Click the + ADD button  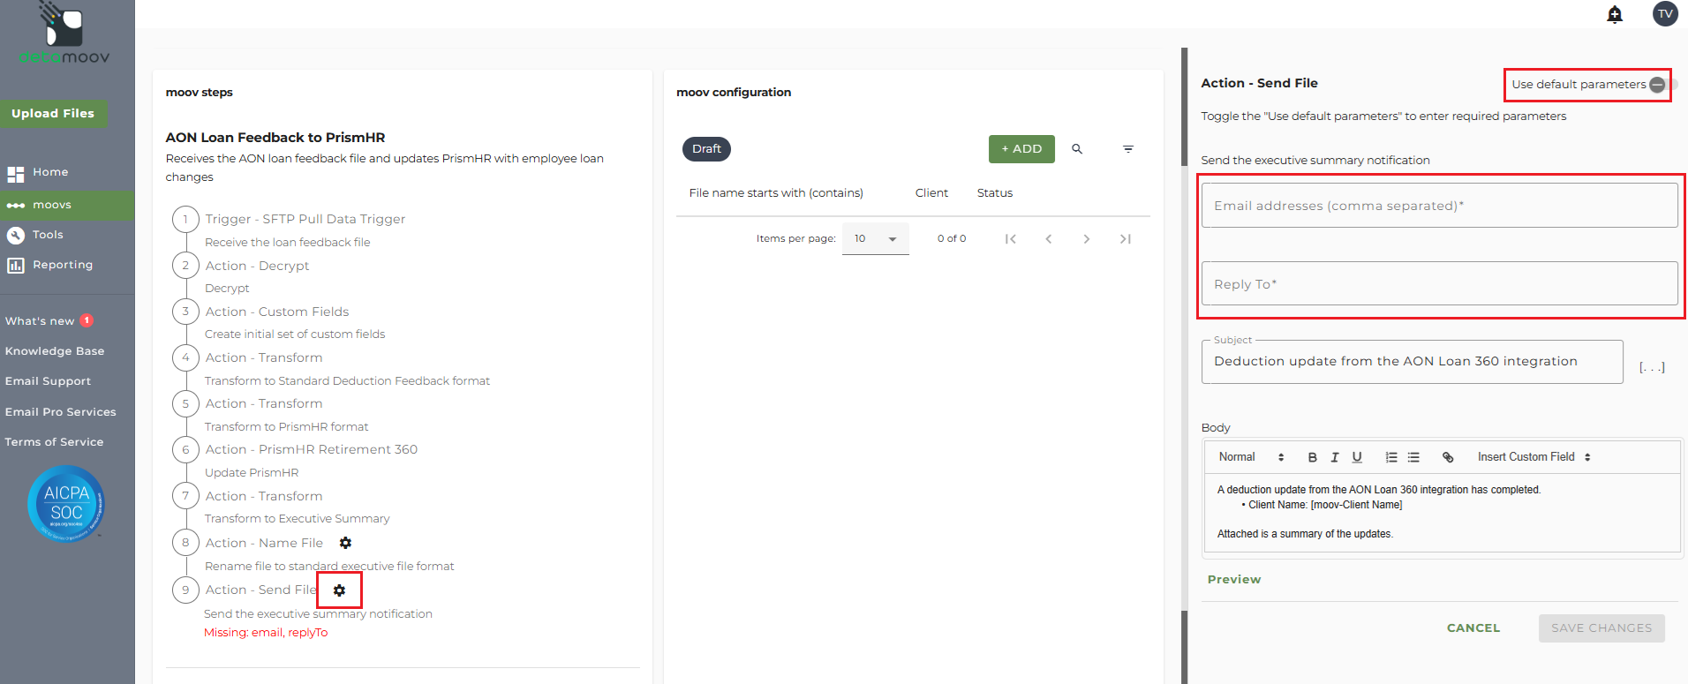(x=1021, y=149)
